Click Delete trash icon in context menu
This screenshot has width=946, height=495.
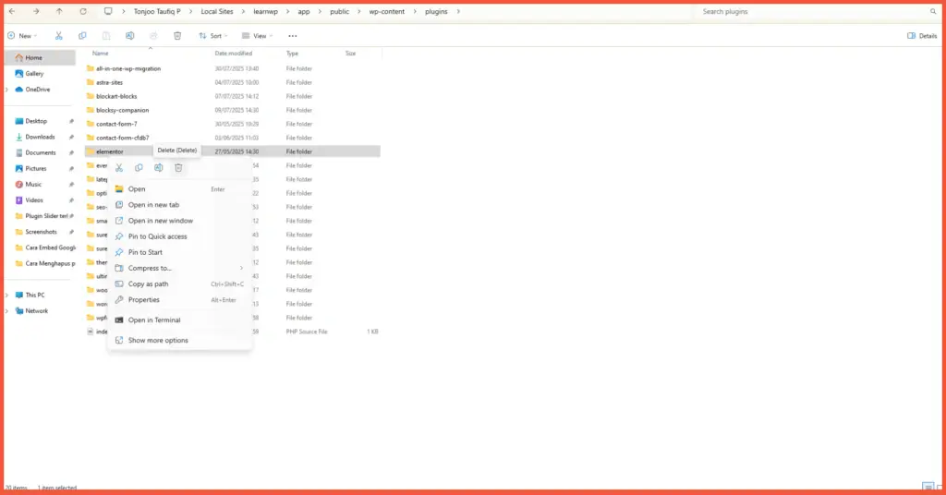point(178,167)
